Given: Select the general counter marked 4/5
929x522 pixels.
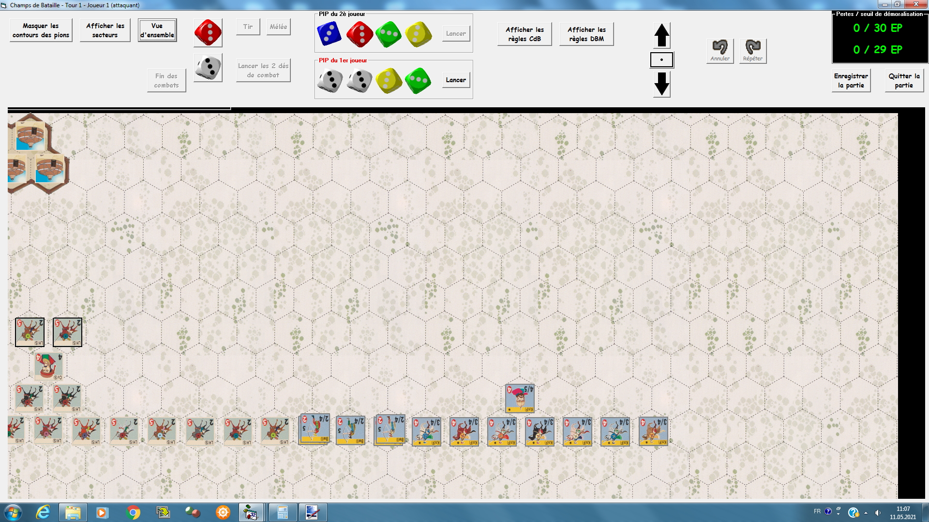Looking at the screenshot, I should pos(520,398).
